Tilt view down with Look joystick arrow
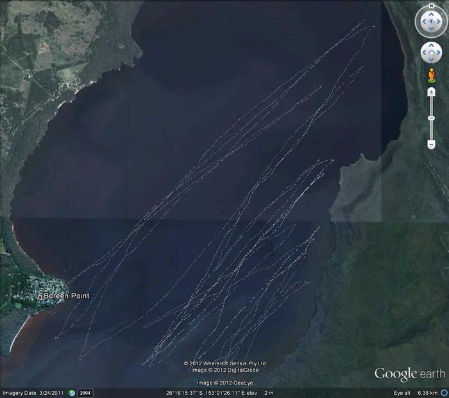Image resolution: width=449 pixels, height=398 pixels. (431, 30)
